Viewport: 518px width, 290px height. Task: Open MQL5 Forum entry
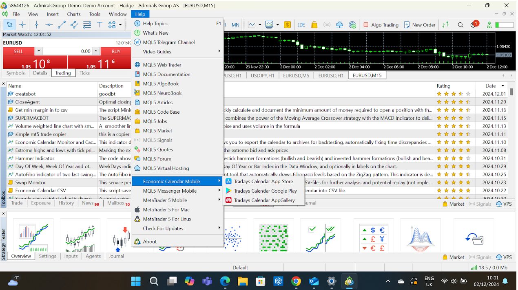pos(178,159)
